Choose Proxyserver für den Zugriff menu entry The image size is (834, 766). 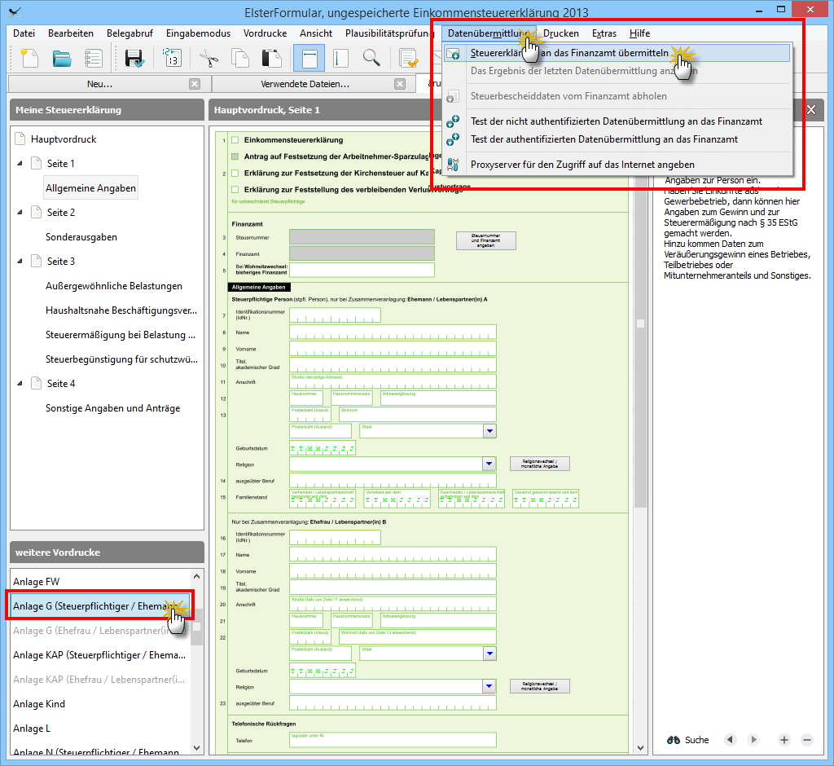(x=582, y=165)
